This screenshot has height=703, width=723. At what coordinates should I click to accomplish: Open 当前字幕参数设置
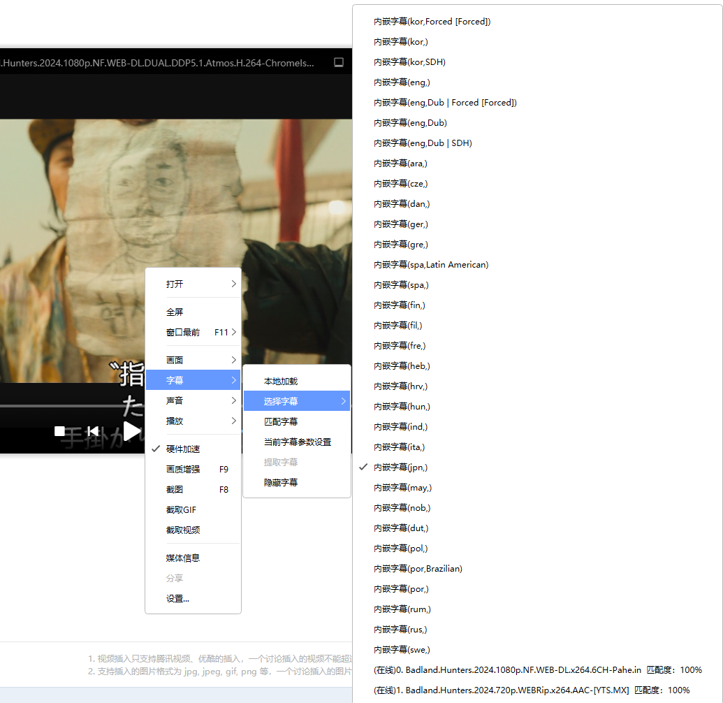click(x=297, y=442)
